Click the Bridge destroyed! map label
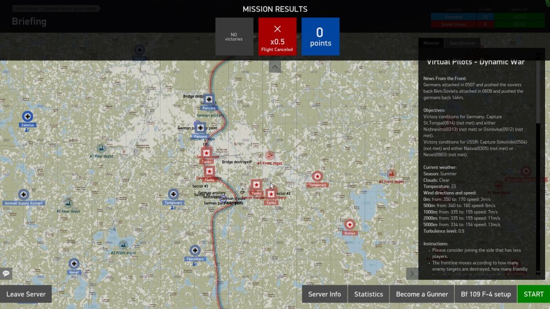The height and width of the screenshot is (309, 550). [237, 162]
